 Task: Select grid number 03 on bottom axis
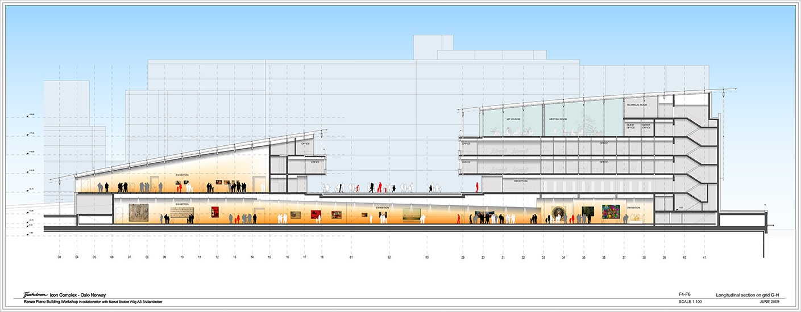pos(59,258)
